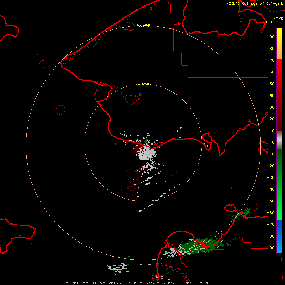Click the 40 value on velocity scale

272,95
